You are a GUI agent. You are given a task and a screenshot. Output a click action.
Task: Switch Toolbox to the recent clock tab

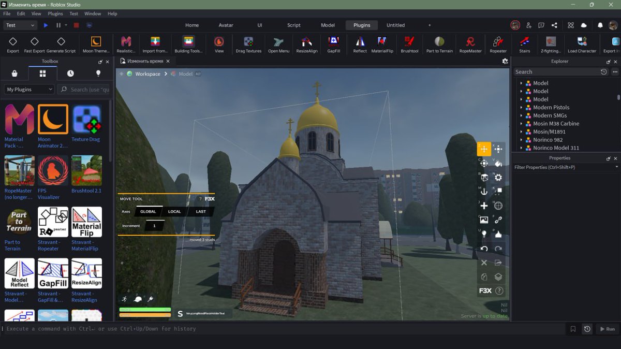[70, 74]
